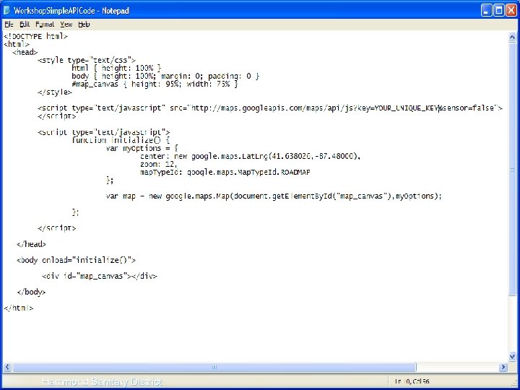Open the Help menu
Screen dimensions: 520x390
tap(84, 25)
